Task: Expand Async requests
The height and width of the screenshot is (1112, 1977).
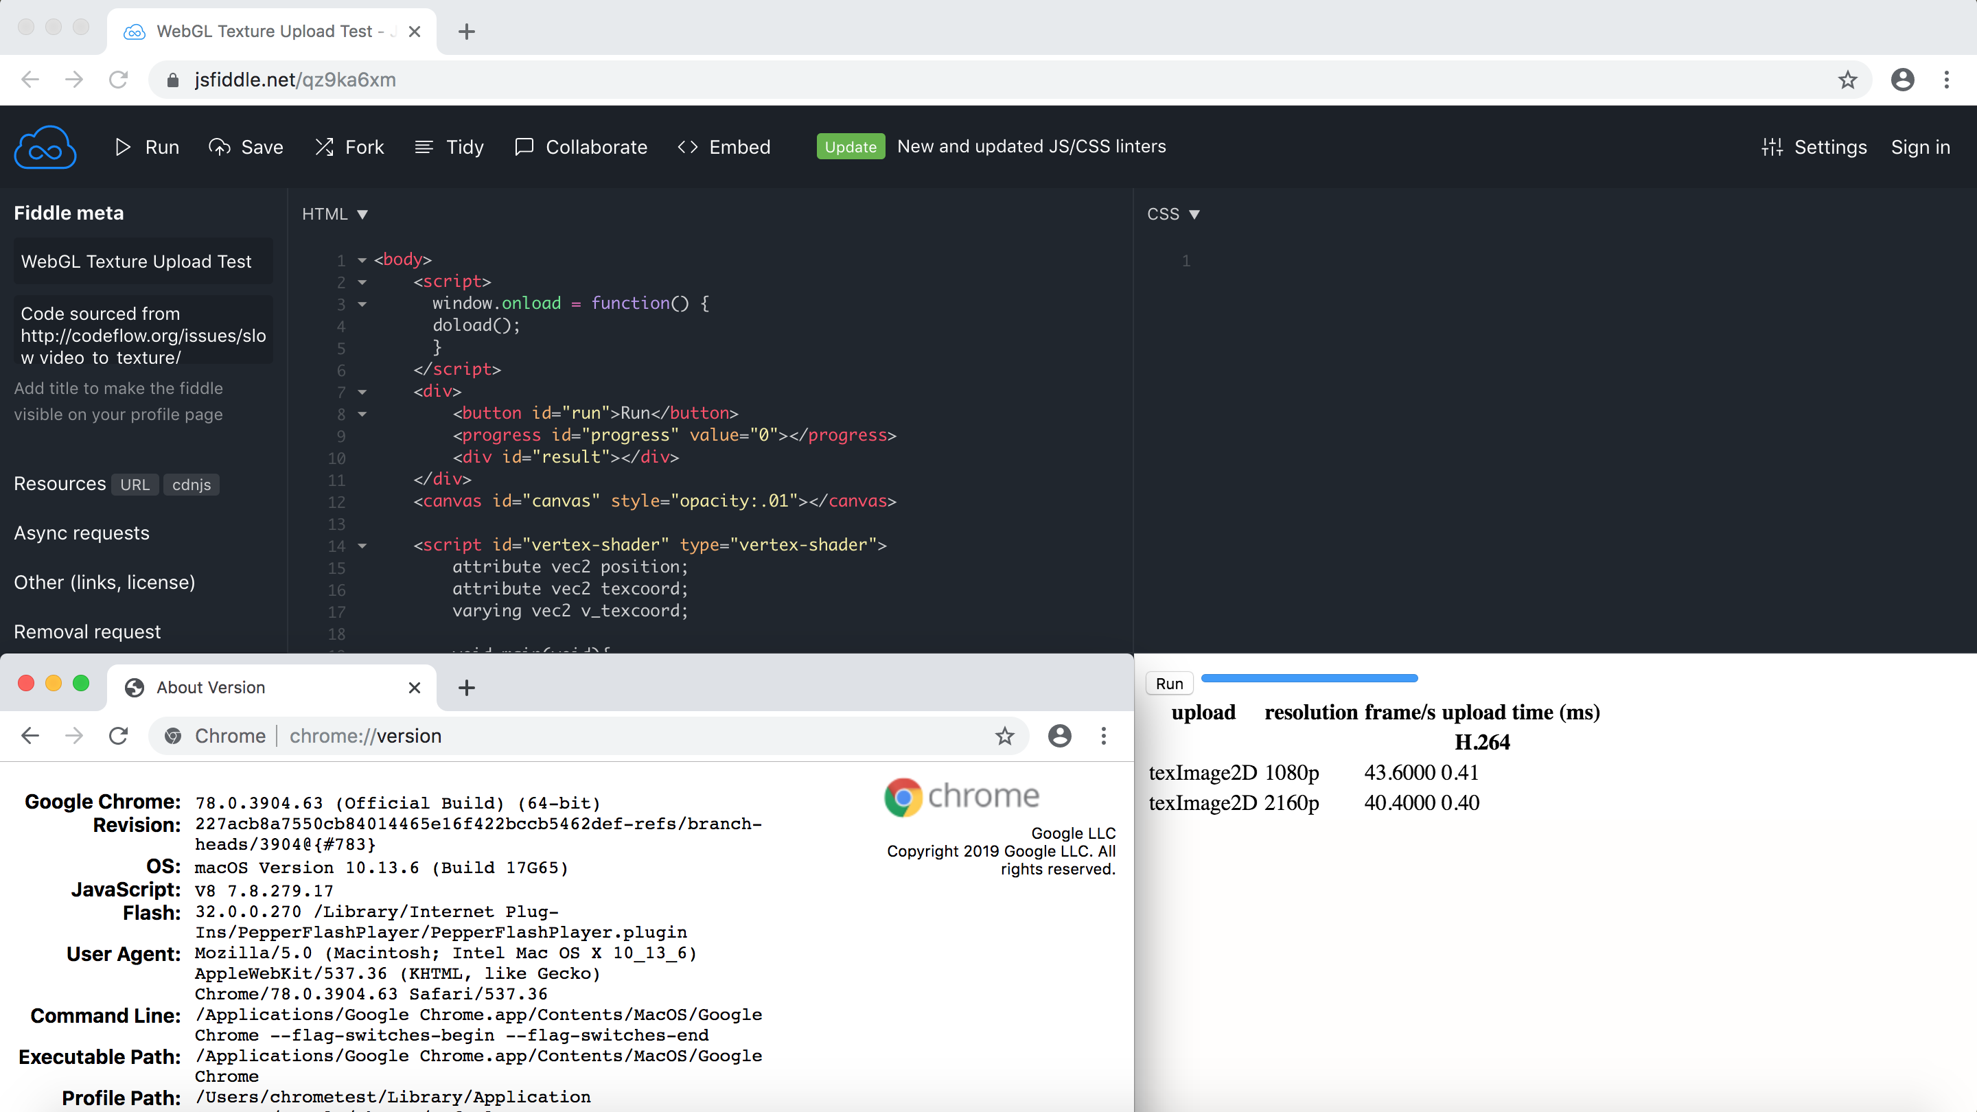Action: click(82, 533)
